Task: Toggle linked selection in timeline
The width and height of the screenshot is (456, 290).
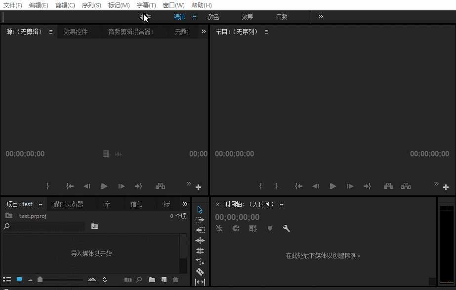Action: point(253,228)
